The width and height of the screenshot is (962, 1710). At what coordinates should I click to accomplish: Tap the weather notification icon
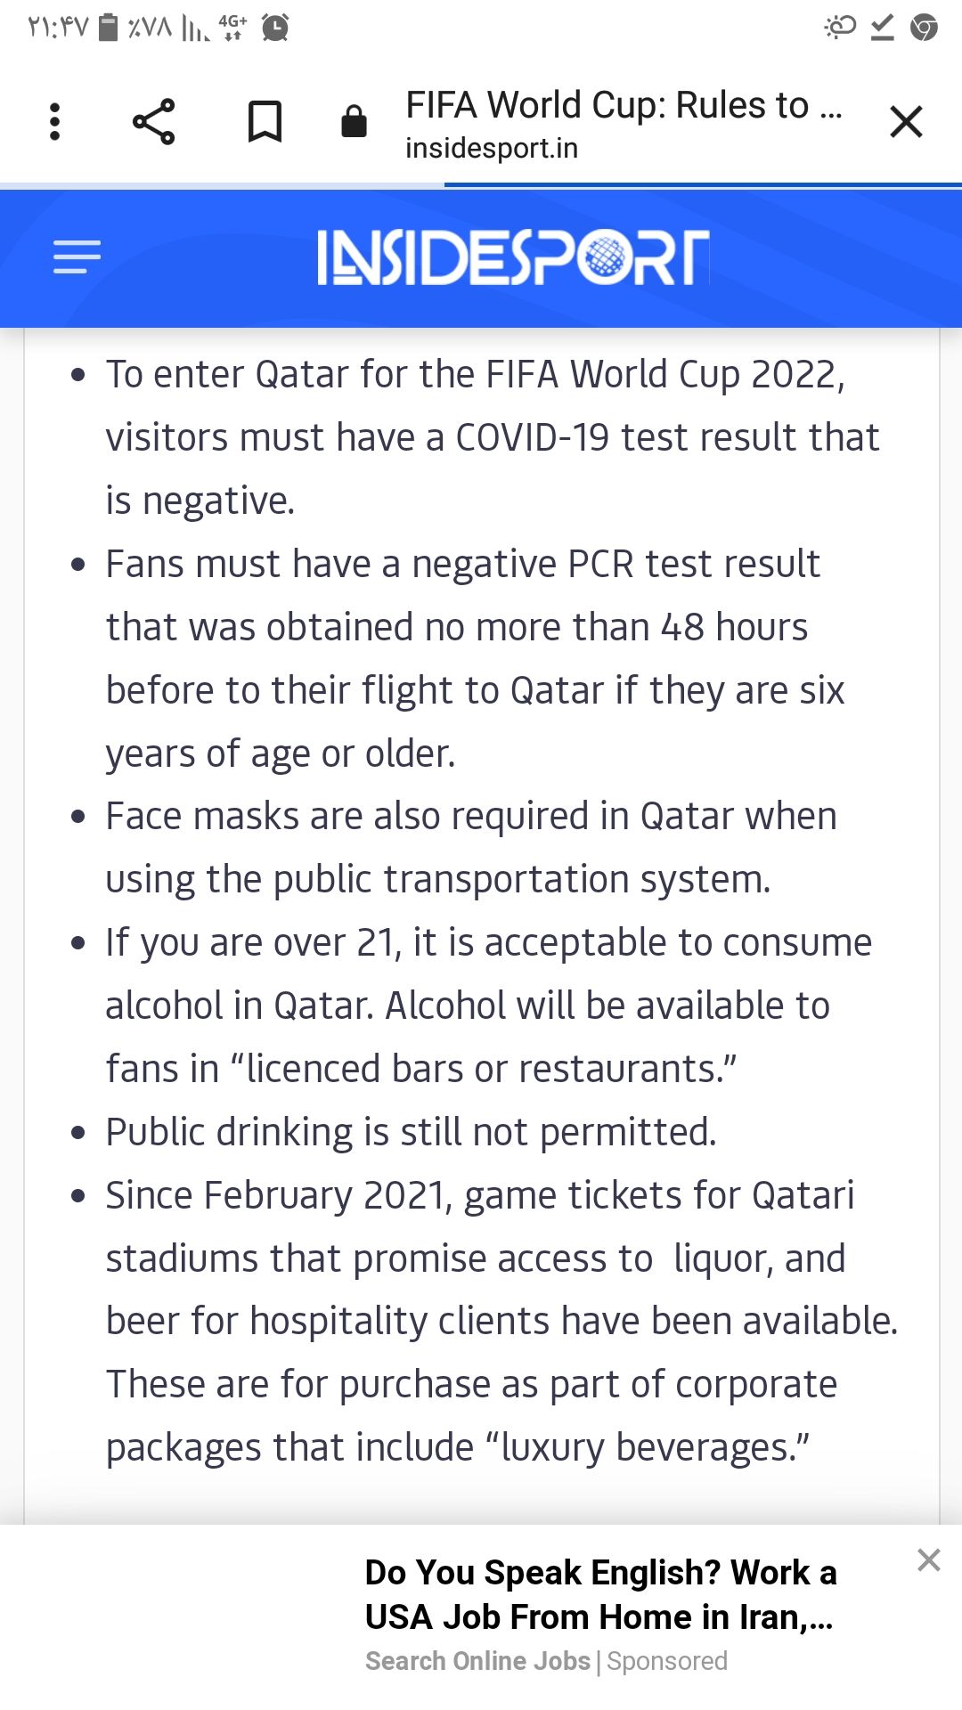[840, 28]
